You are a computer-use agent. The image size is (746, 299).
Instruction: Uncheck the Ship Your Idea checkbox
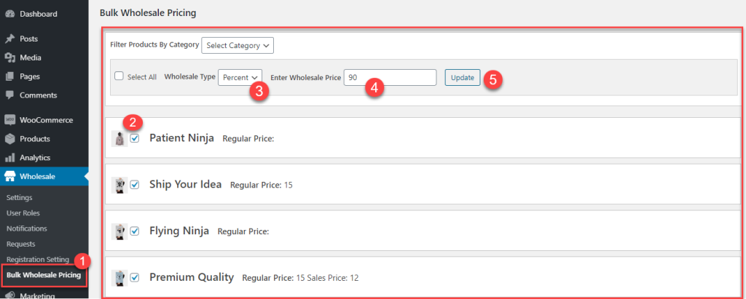[x=135, y=185]
